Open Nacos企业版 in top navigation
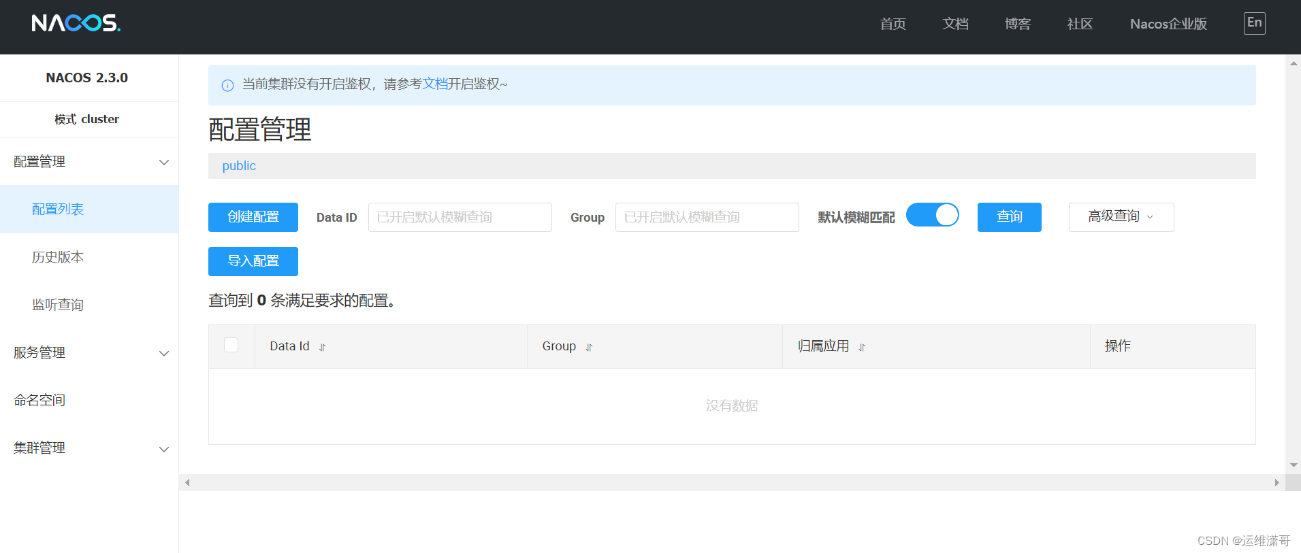1301x553 pixels. [x=1168, y=24]
